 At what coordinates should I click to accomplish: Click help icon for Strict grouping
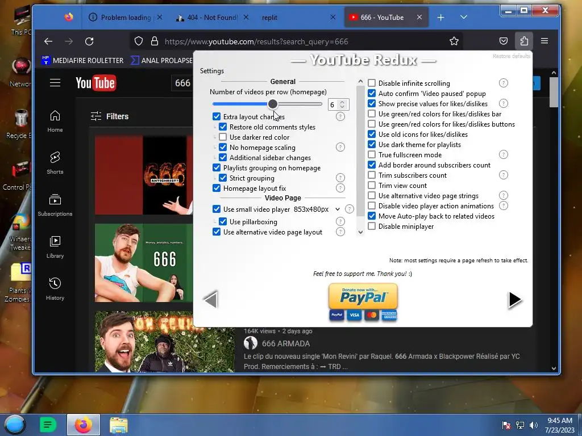(x=340, y=178)
